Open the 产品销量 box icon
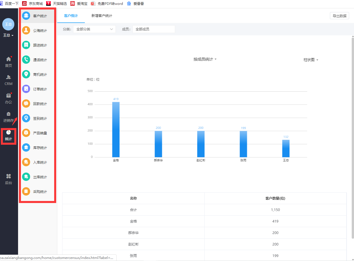The image size is (354, 261). click(x=26, y=133)
